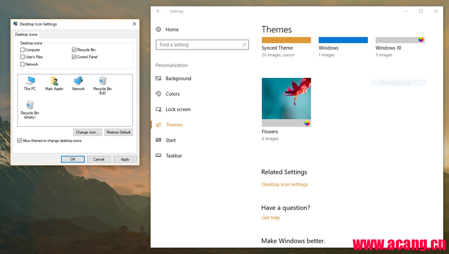Open the Taskbar settings page
This screenshot has width=449, height=254.
click(174, 156)
